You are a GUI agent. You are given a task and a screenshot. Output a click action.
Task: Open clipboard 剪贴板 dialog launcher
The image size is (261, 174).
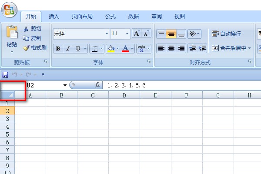pos(46,62)
